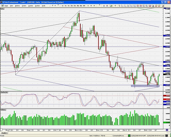Select the trend line drawing tool
The width and height of the screenshot is (171, 137).
pyautogui.click(x=129, y=6)
